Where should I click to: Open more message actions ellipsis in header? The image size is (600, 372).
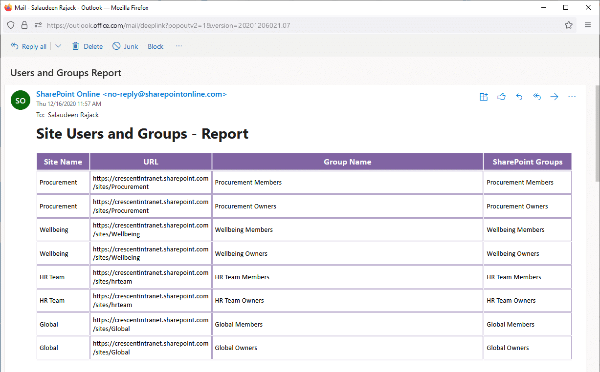572,97
